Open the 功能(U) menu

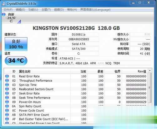pyautogui.click(x=33, y=10)
